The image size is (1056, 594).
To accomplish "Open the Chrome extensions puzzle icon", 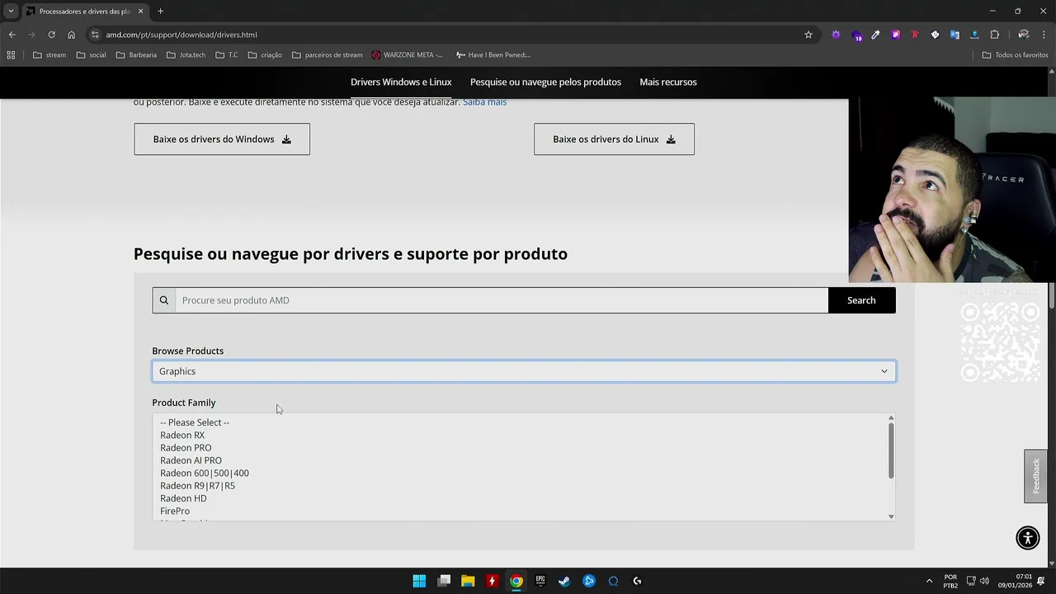I will (994, 35).
